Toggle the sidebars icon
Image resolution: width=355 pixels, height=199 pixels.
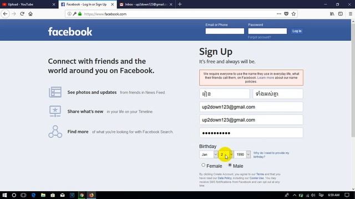click(x=340, y=14)
